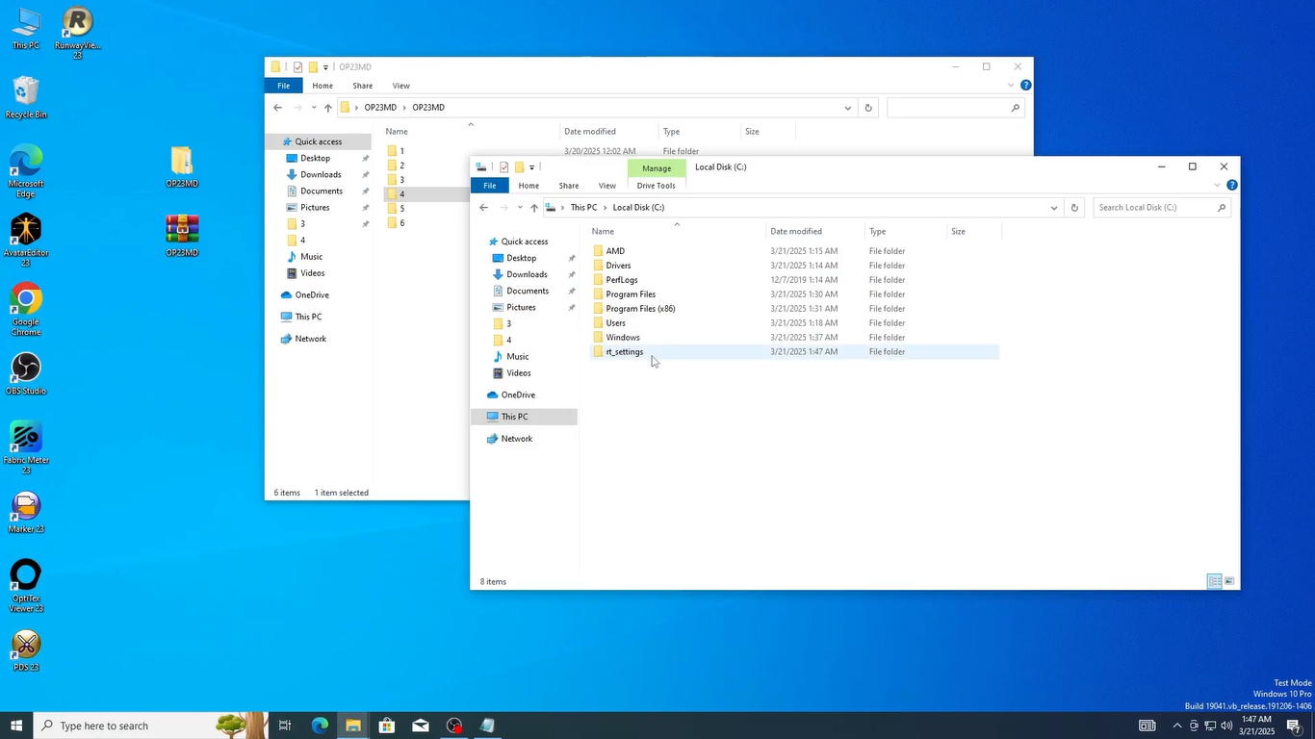Open the PDS 23 desktop shortcut
The width and height of the screenshot is (1315, 739).
point(26,645)
